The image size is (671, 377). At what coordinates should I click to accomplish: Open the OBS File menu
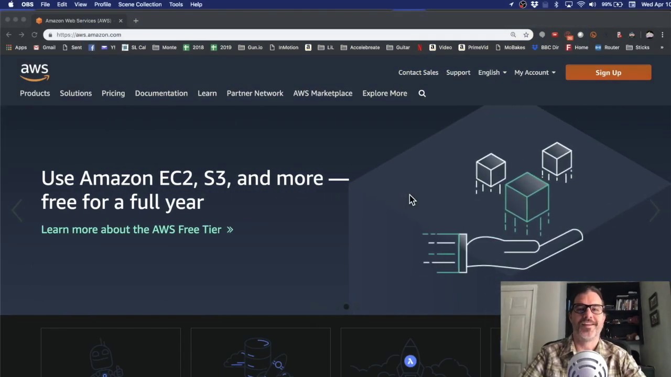pos(45,4)
